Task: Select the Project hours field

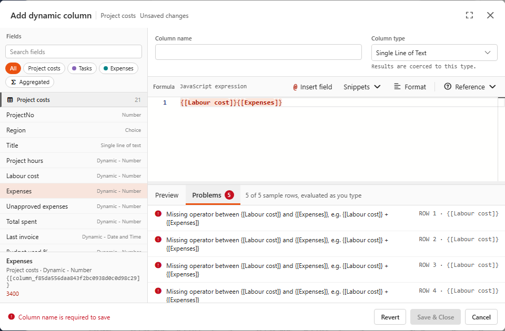Action: (74, 161)
